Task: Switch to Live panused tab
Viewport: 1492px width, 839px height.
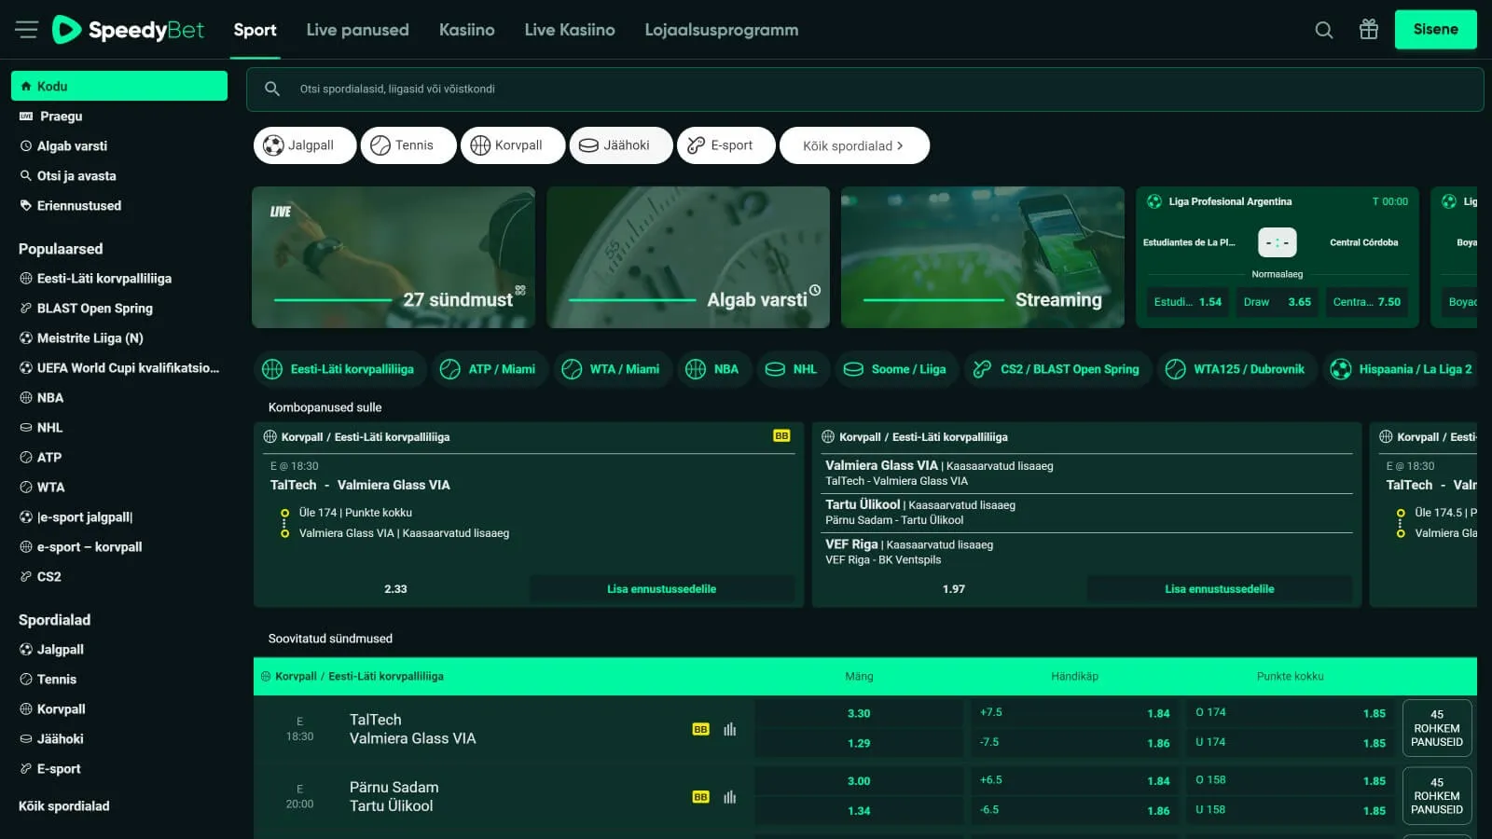Action: [x=357, y=30]
